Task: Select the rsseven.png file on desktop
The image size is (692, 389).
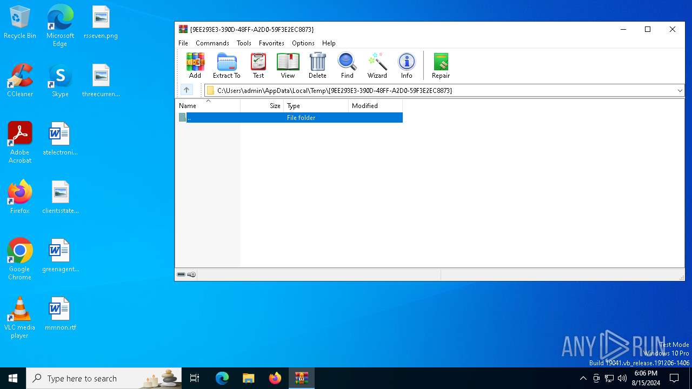Action: click(101, 23)
